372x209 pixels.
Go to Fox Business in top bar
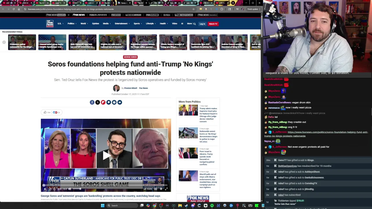pos(98,15)
